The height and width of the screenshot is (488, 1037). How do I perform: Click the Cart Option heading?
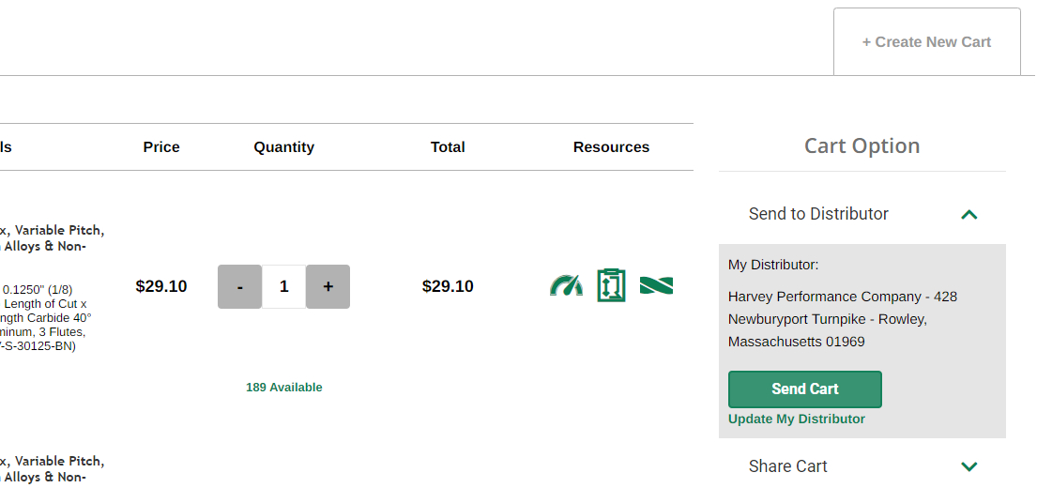[x=862, y=146]
